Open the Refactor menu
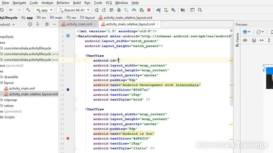 (x=63, y=3)
